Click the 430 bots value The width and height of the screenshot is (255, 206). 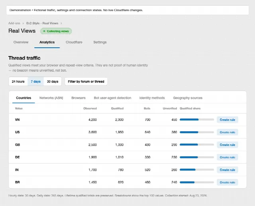(147, 145)
